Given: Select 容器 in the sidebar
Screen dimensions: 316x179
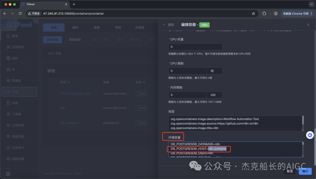Looking at the screenshot, I should point(19,92).
